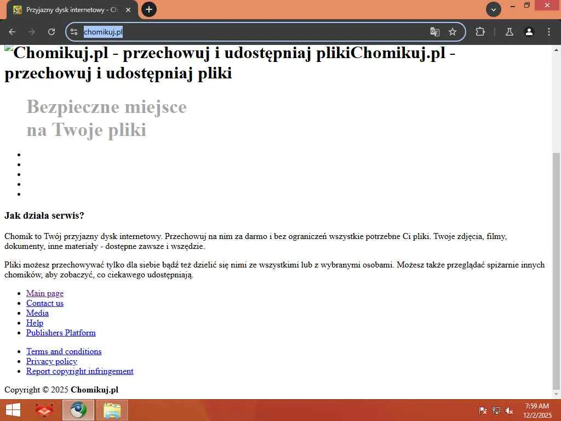561x421 pixels.
Task: Click the 'Bezpieczne miejsce' heading text
Action: [107, 107]
